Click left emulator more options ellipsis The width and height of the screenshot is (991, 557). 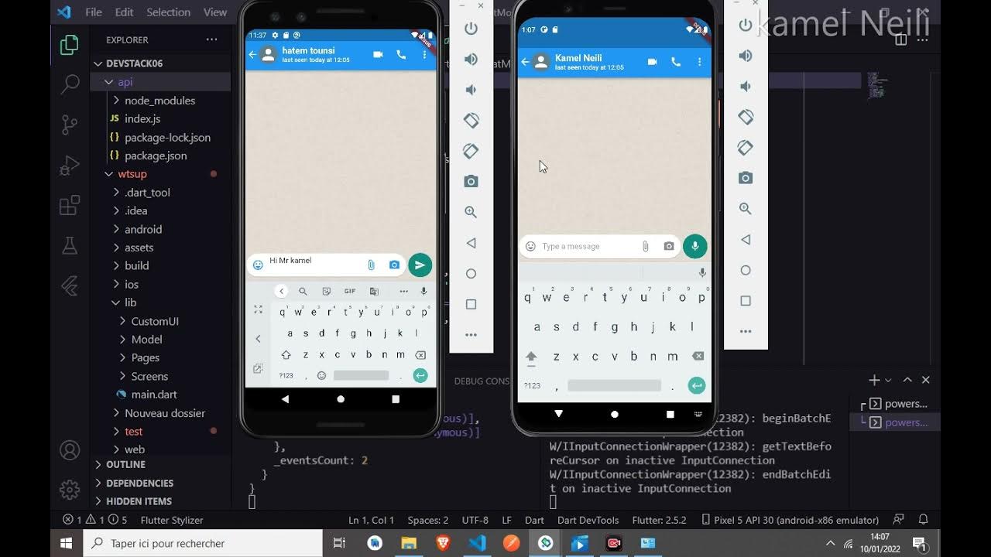[x=471, y=335]
